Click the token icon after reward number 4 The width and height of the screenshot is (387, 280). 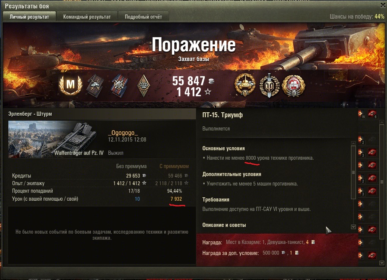click(313, 242)
